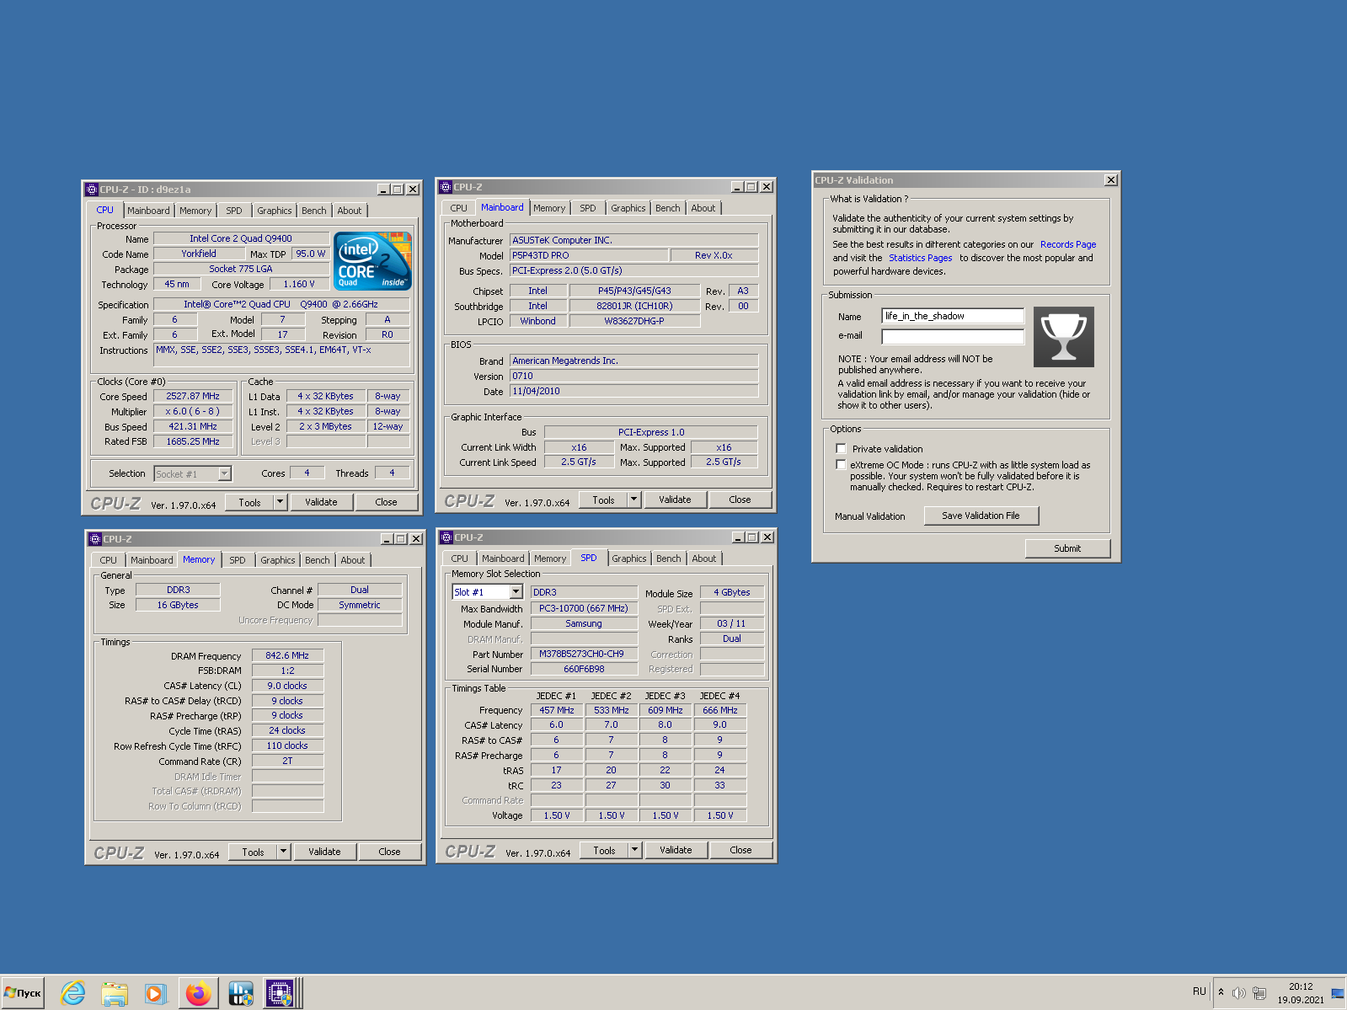Image resolution: width=1347 pixels, height=1010 pixels.
Task: Click the 16 GBytes memory size value
Action: 178,605
